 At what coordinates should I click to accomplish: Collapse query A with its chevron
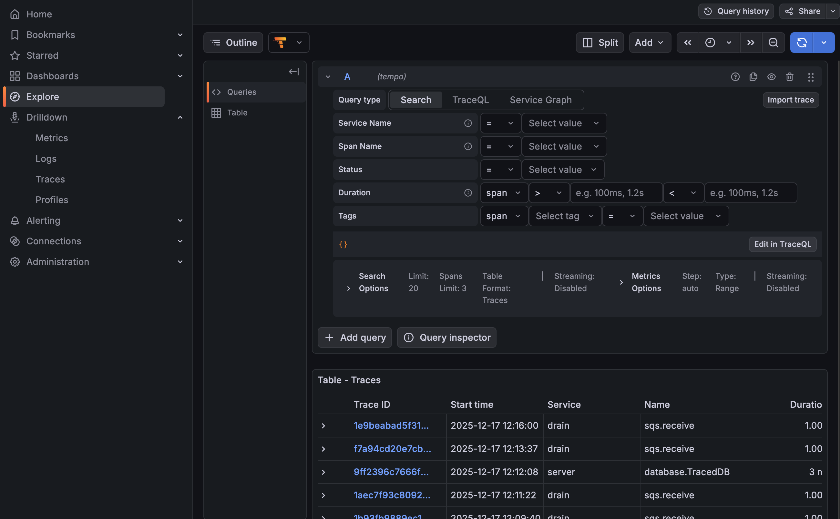(328, 76)
